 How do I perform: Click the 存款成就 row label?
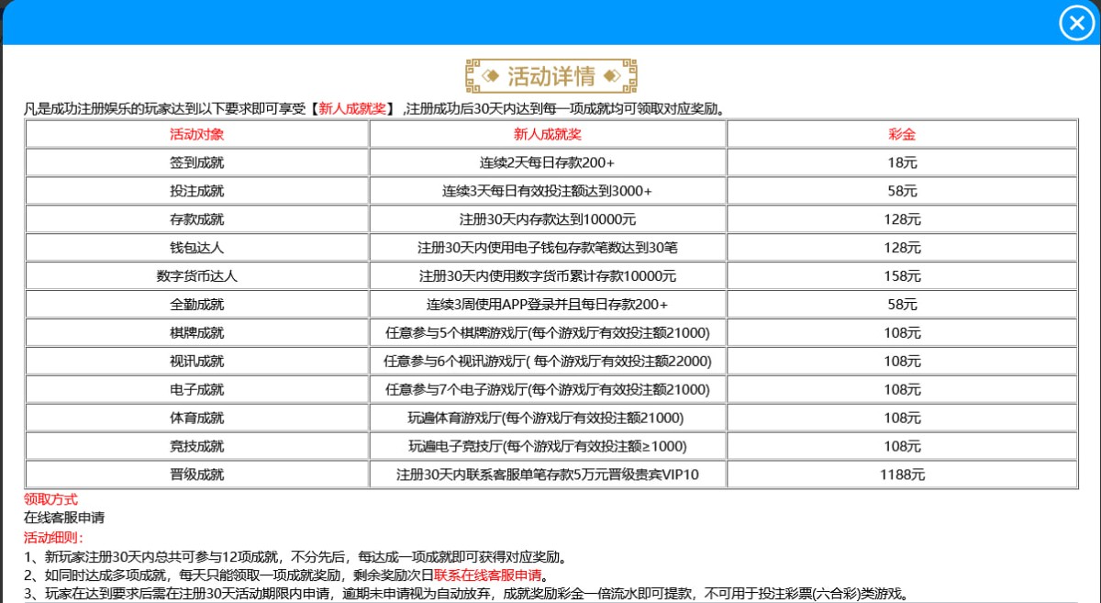click(x=197, y=219)
